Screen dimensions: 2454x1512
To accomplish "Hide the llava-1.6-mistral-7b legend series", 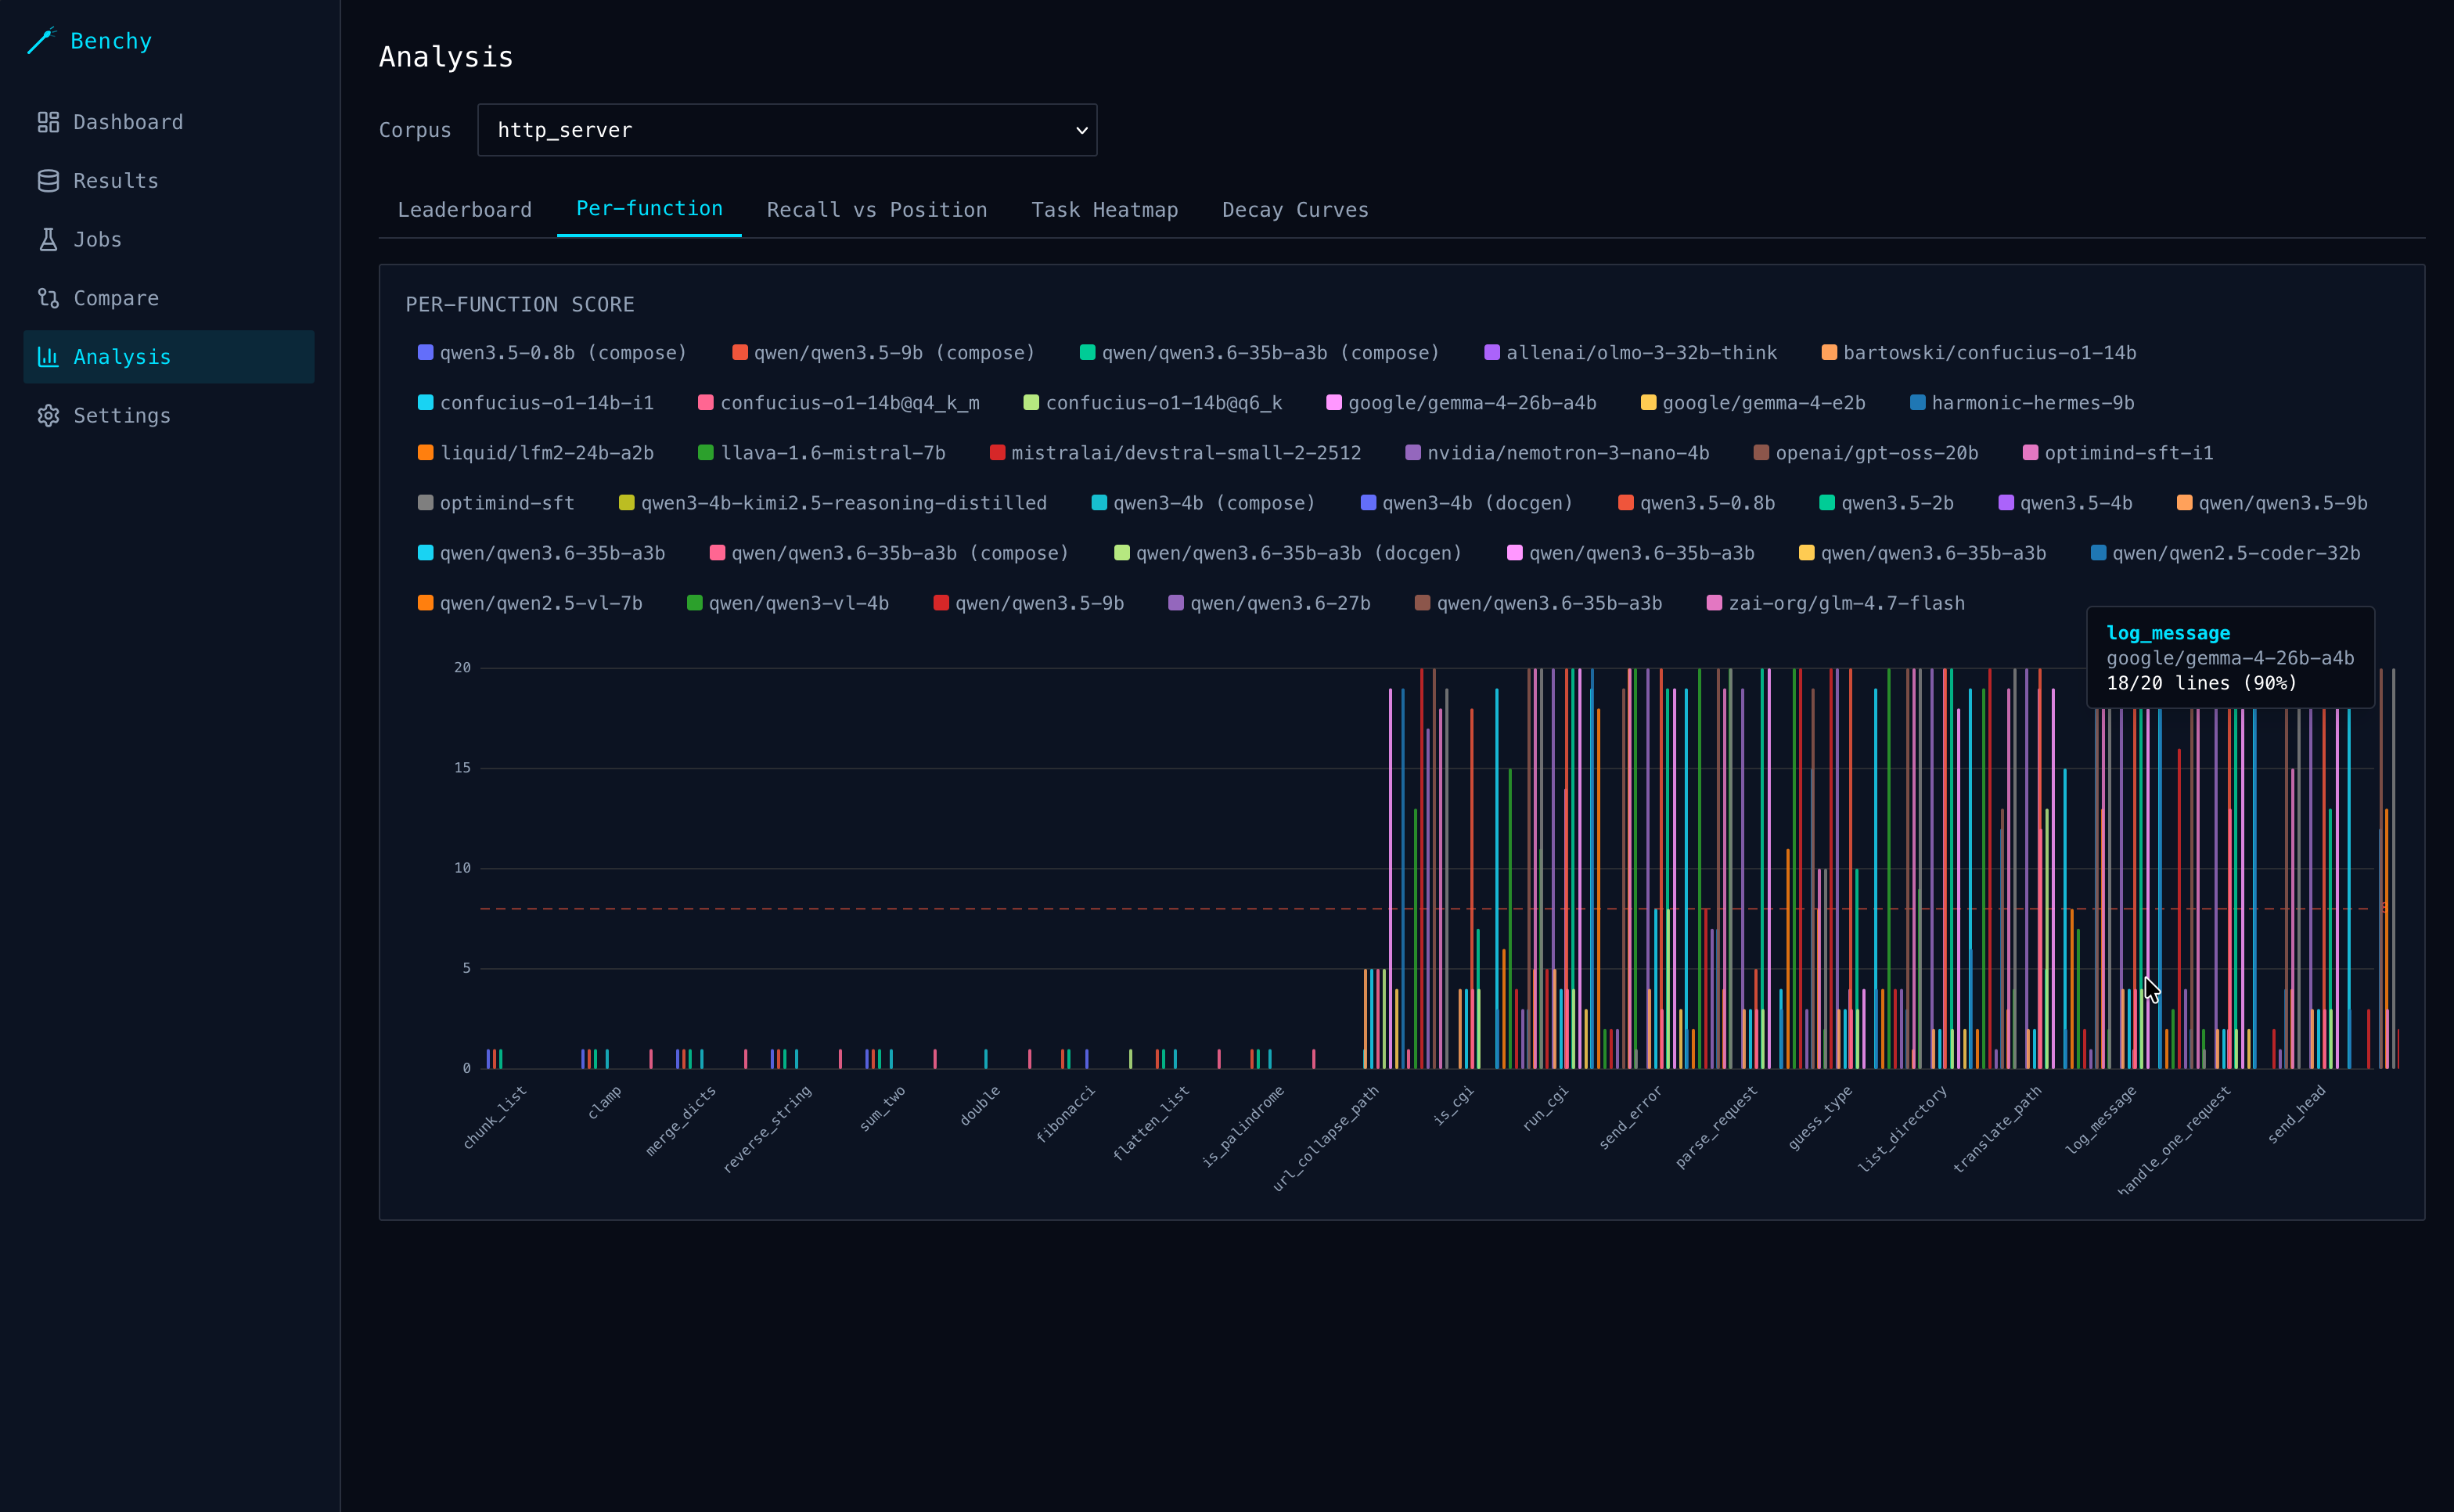I will [x=821, y=453].
